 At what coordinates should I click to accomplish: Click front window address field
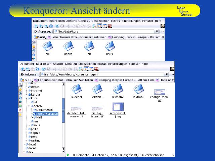click(102, 74)
